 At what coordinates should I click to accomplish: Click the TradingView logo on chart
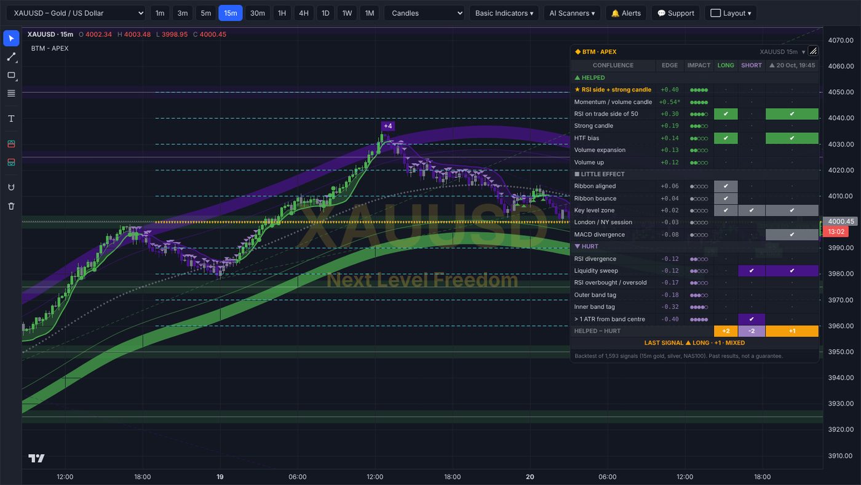click(36, 458)
